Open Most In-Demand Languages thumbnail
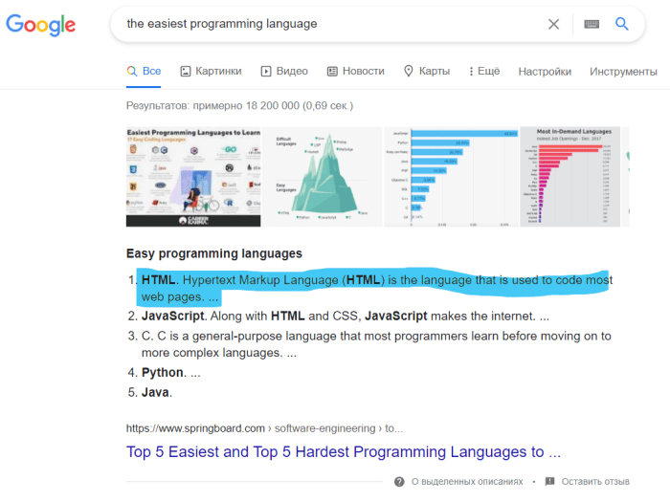 click(x=570, y=177)
